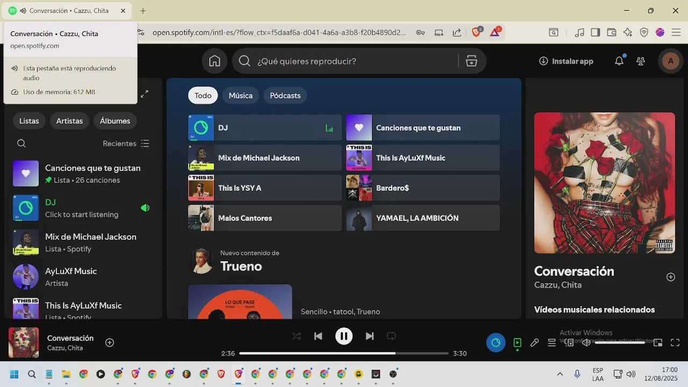Viewport: 688px width, 387px height.
Task: Skip to previous track
Action: click(318, 336)
